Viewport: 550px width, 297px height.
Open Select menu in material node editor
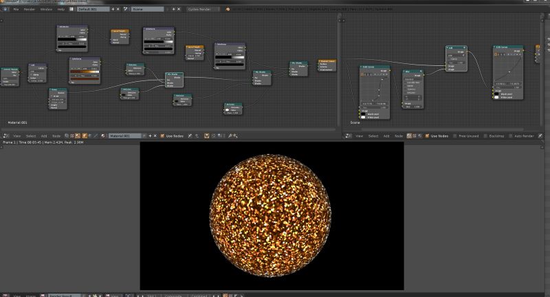31,135
